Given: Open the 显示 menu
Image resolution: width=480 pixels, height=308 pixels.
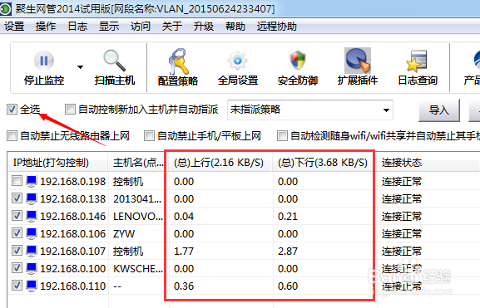Looking at the screenshot, I should (x=109, y=27).
